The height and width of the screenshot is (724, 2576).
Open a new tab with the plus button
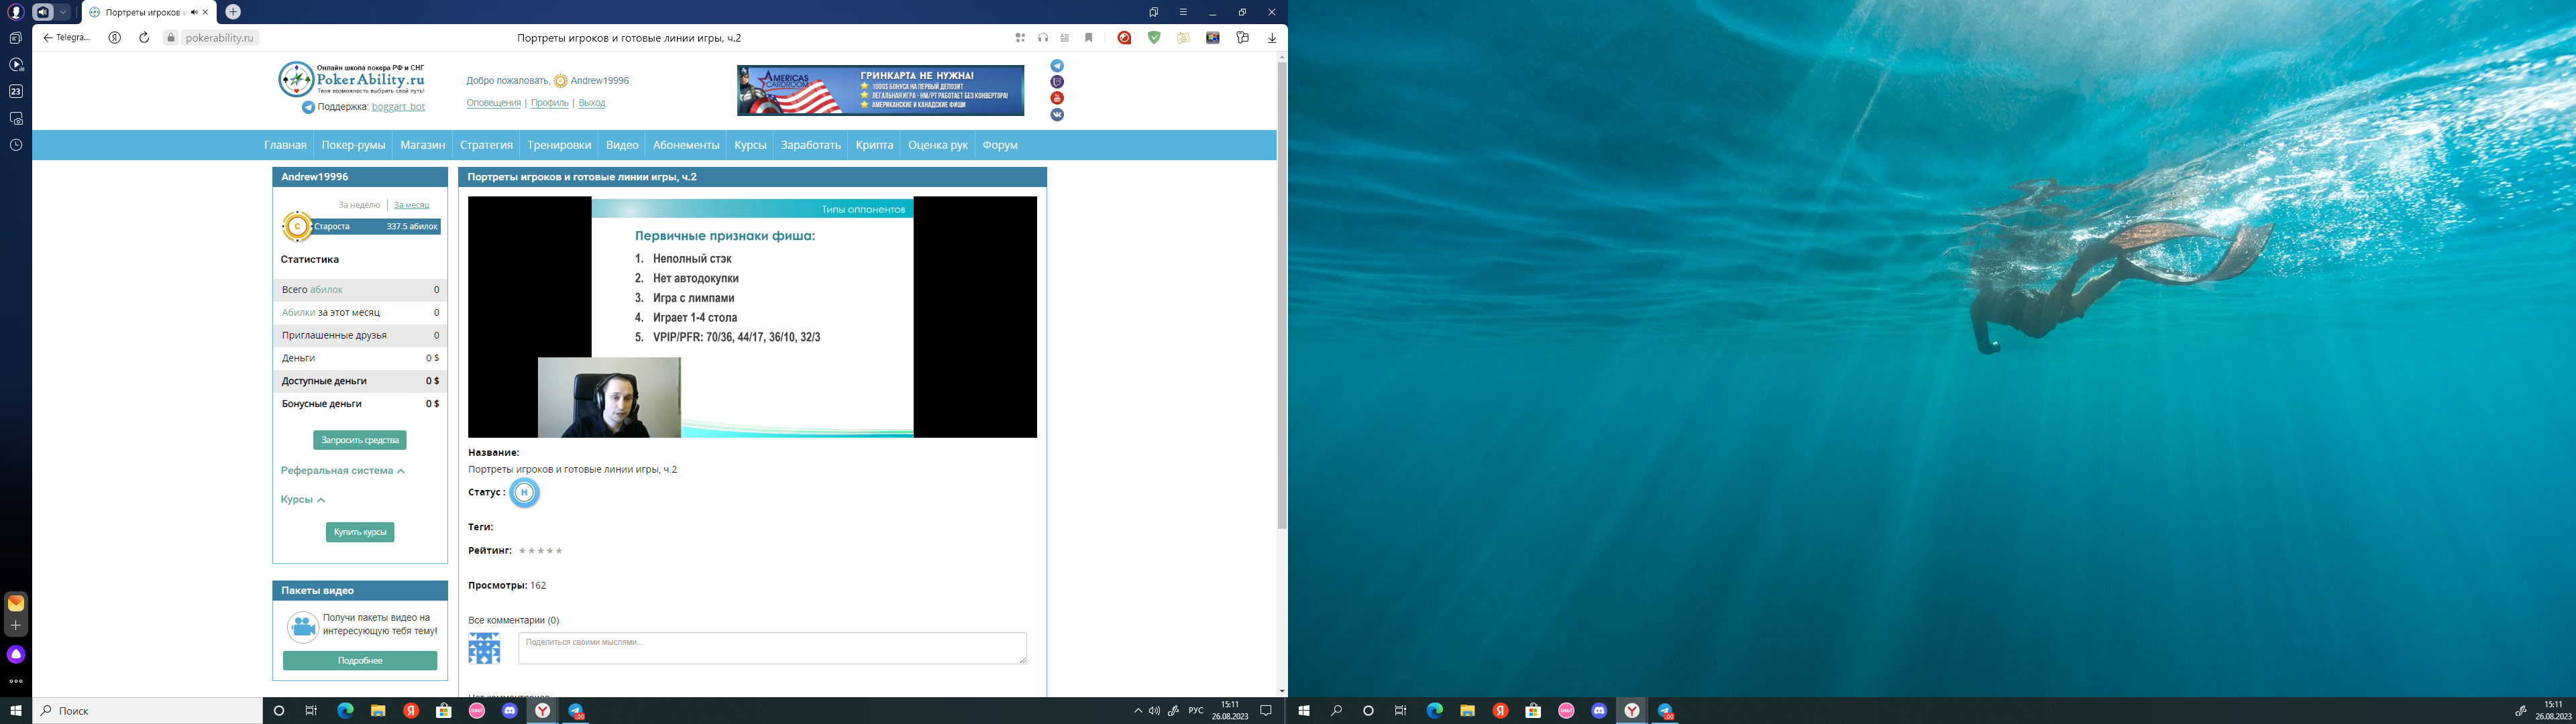[x=233, y=12]
